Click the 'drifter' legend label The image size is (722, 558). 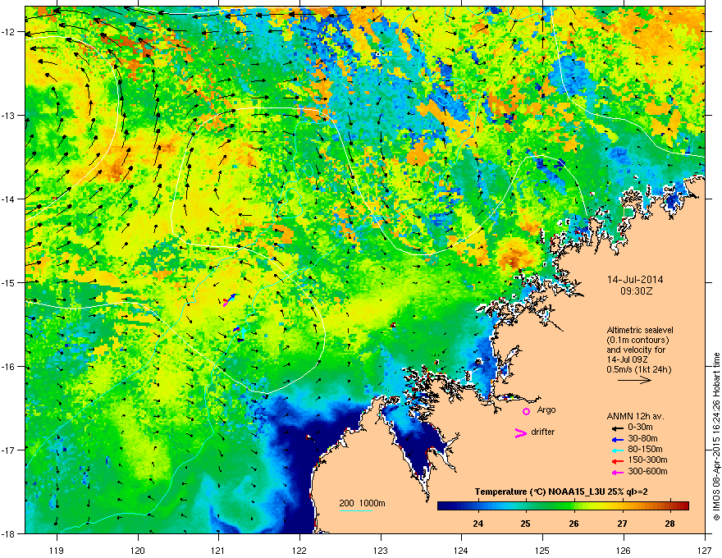[543, 432]
